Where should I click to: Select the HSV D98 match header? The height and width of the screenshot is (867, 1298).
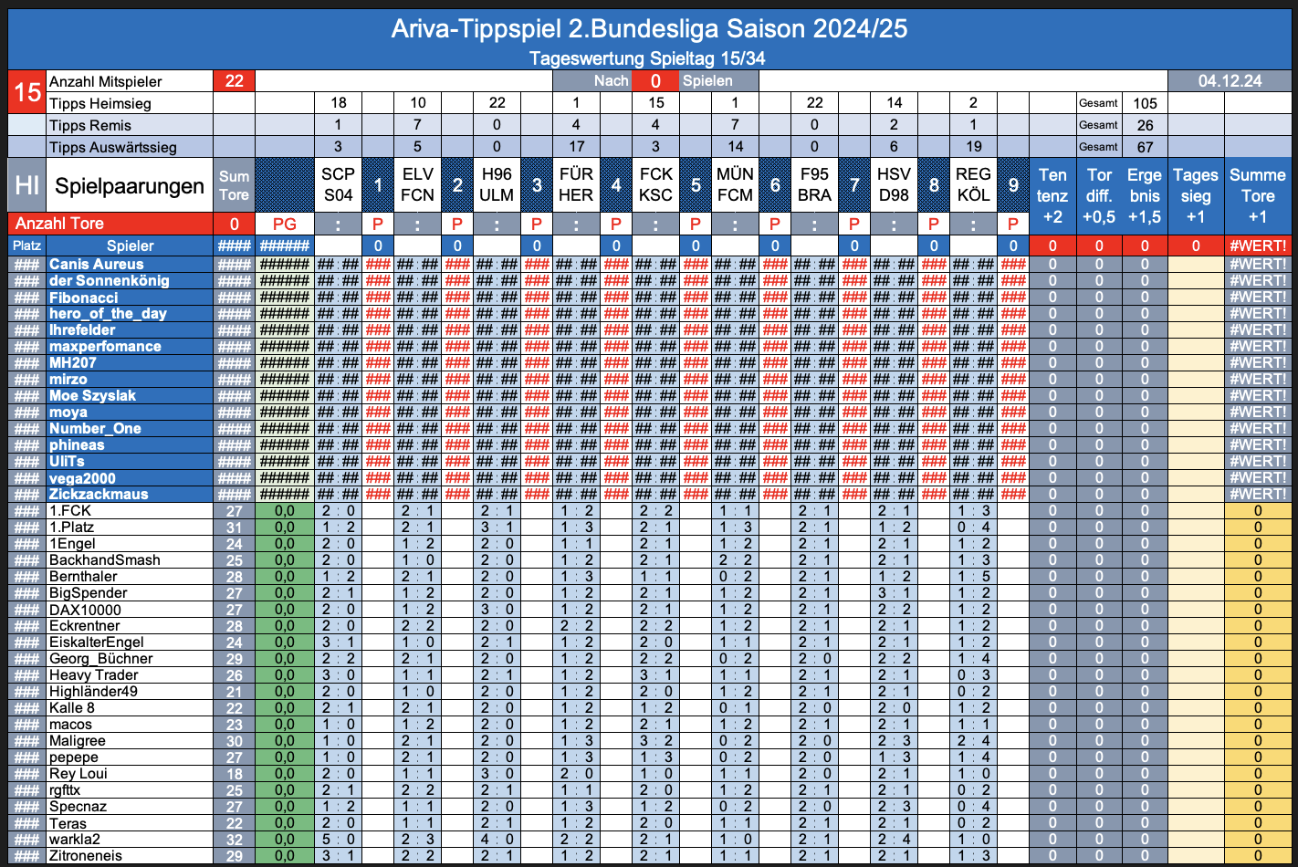point(894,184)
